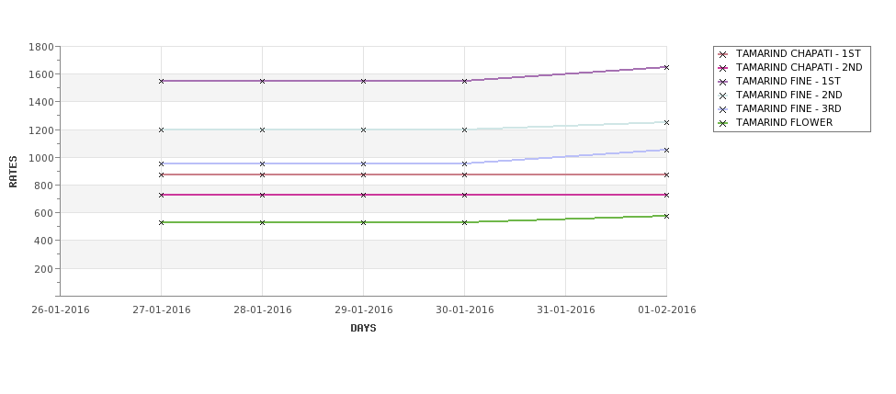This screenshot has width=896, height=394.
Task: Click the DAYS axis title
Action: [x=363, y=329]
